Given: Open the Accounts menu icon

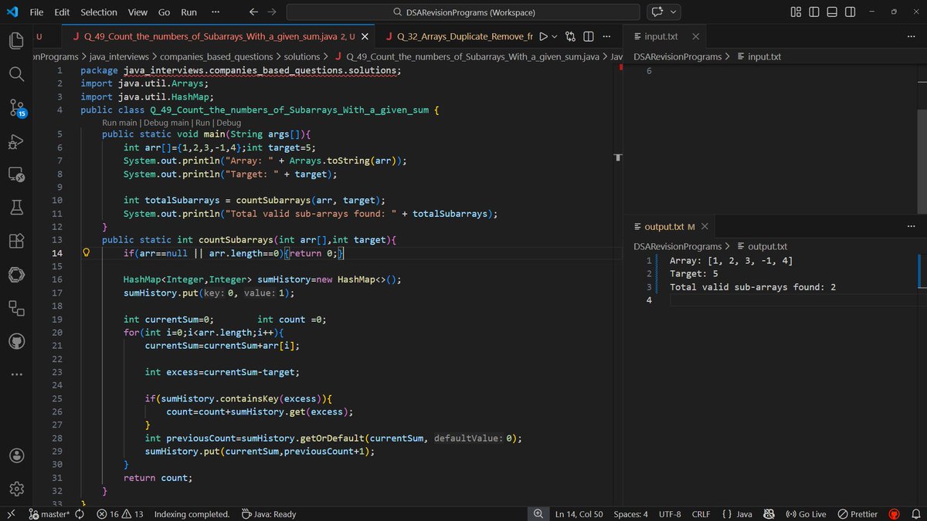Looking at the screenshot, I should coord(17,455).
